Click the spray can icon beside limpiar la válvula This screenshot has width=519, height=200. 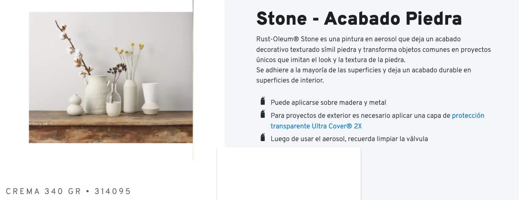pyautogui.click(x=263, y=138)
